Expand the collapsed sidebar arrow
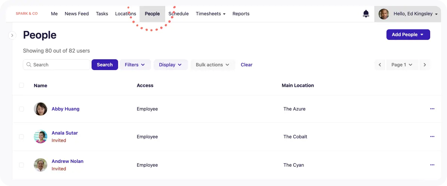Screen dimensions: 447x186 12,35
